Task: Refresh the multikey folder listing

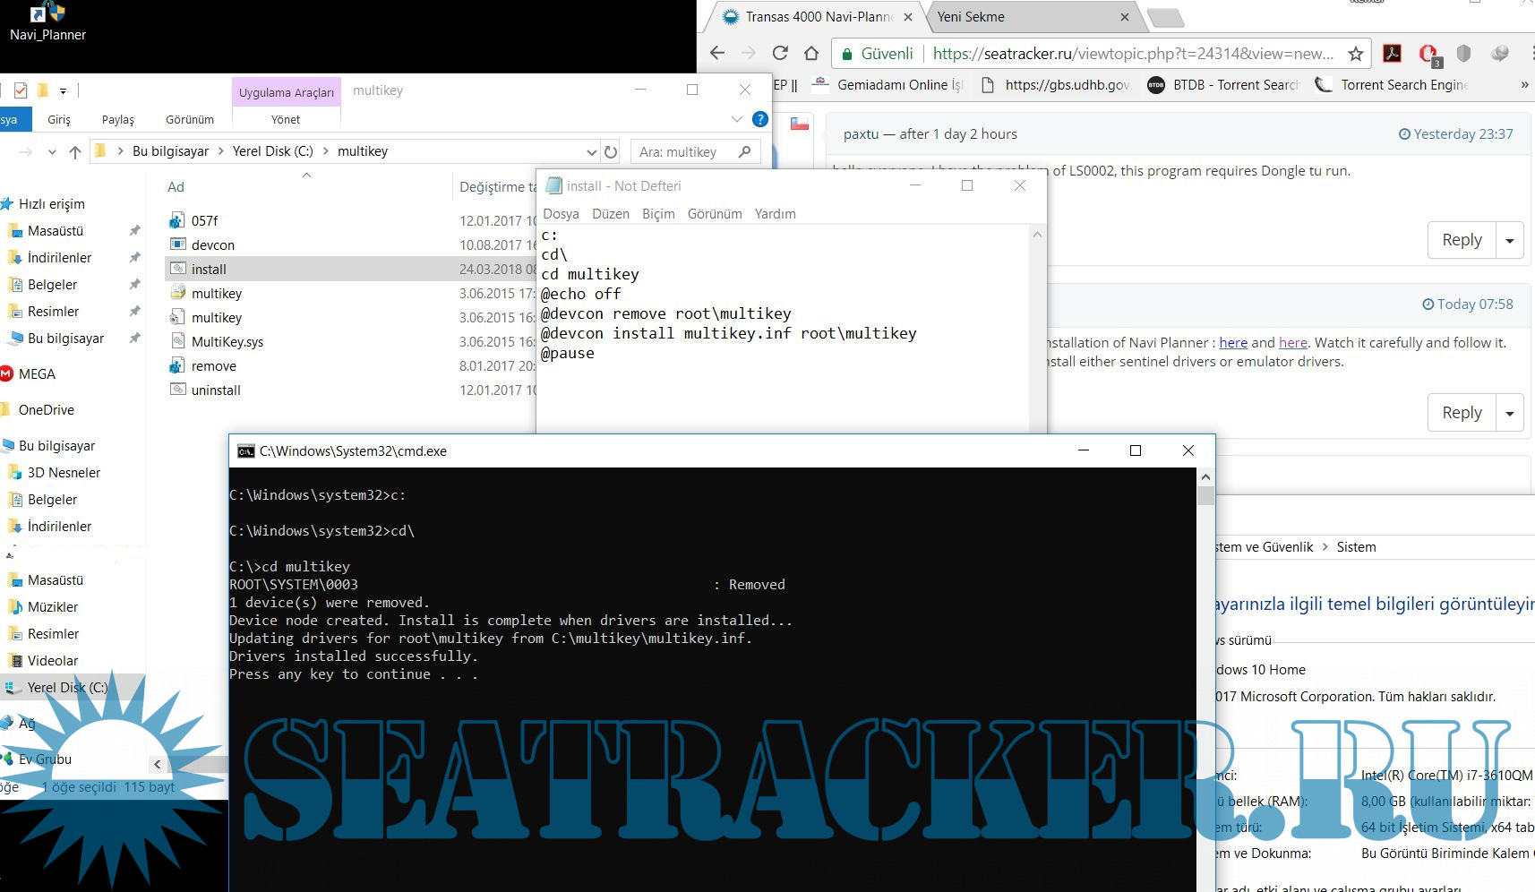Action: pos(611,152)
